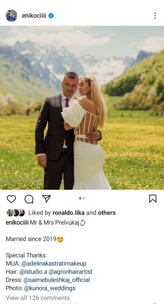The height and width of the screenshot is (304, 164).
Task: Open @kunora_weddings photo credit
Action: pyautogui.click(x=50, y=288)
